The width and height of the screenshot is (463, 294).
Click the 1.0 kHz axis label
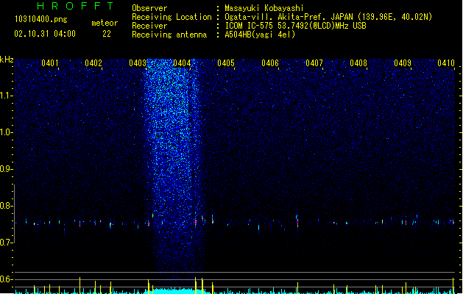pyautogui.click(x=6, y=132)
